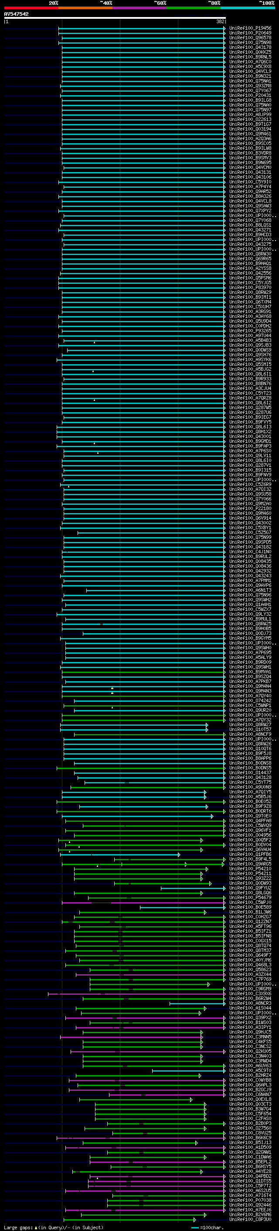Click UniRef100_P07038 label
This screenshot has height=1231, width=279.
tap(250, 1201)
